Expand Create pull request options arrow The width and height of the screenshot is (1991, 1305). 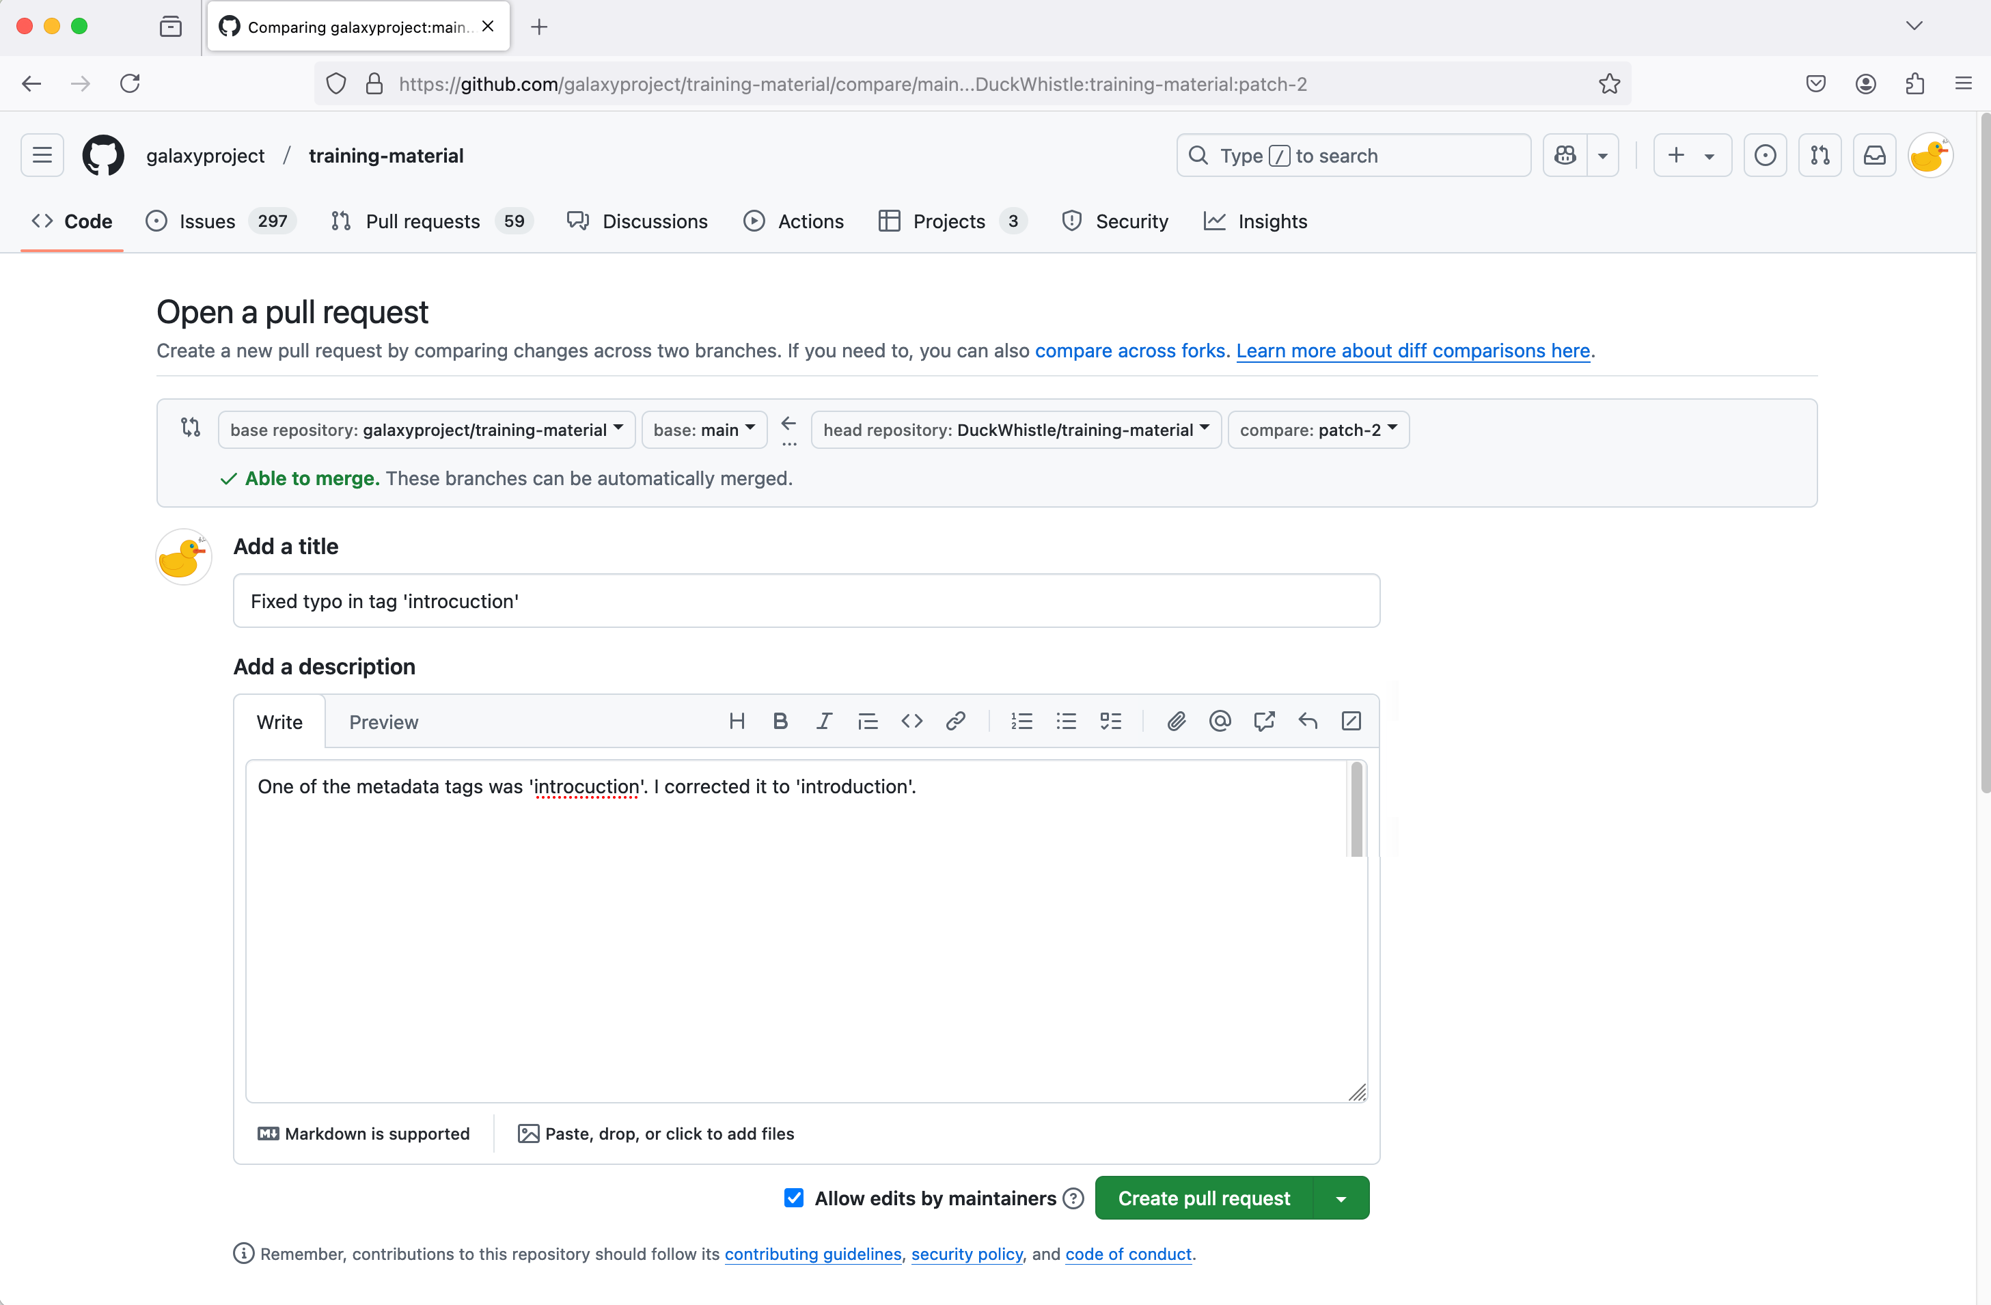1342,1198
